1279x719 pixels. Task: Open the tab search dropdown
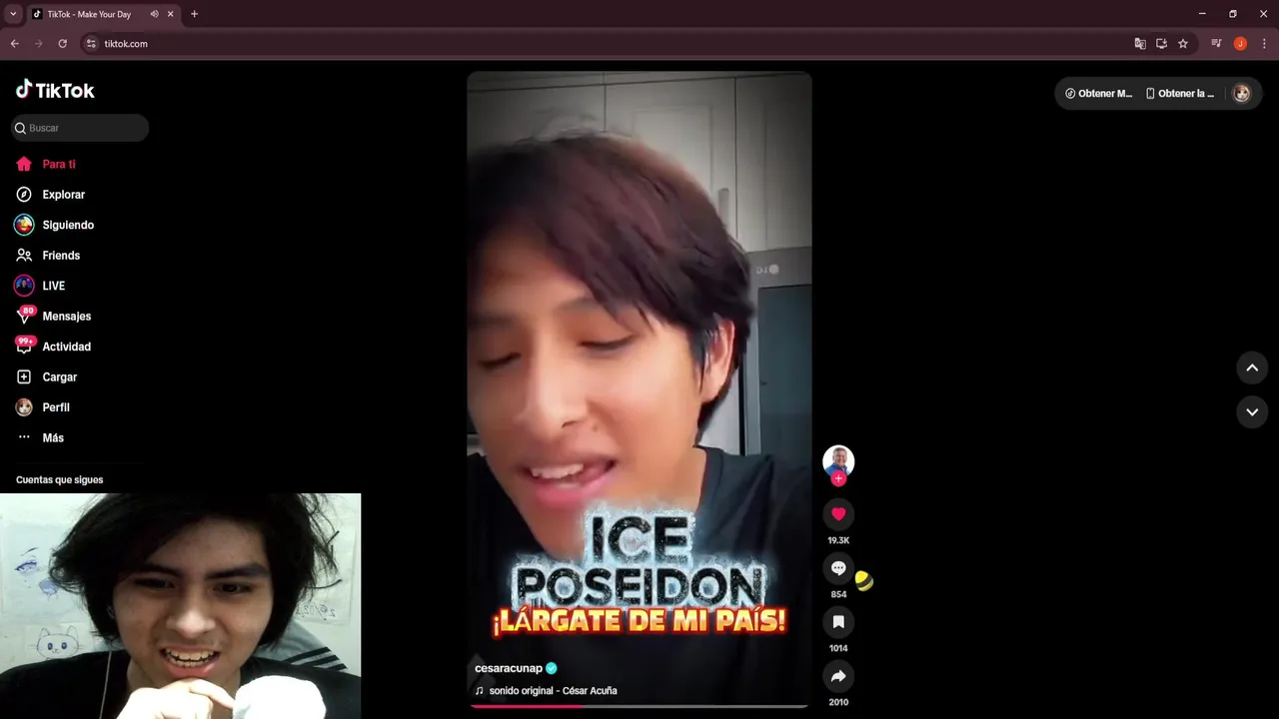point(13,14)
